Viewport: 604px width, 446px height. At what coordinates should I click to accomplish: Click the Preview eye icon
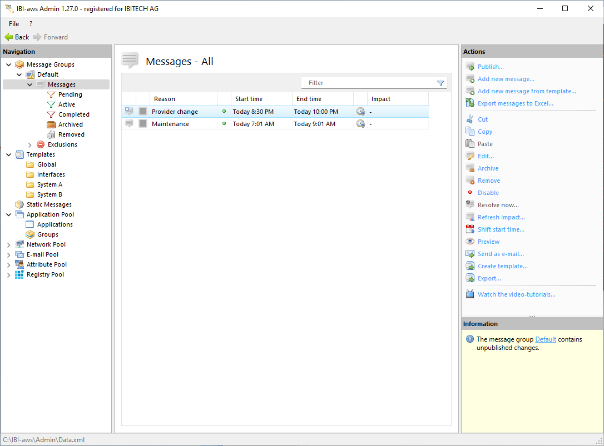(470, 242)
